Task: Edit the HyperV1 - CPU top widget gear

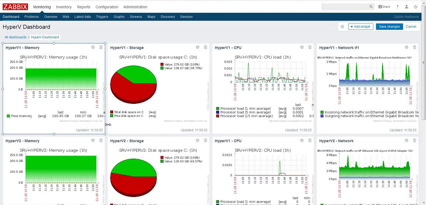Action: click(302, 47)
